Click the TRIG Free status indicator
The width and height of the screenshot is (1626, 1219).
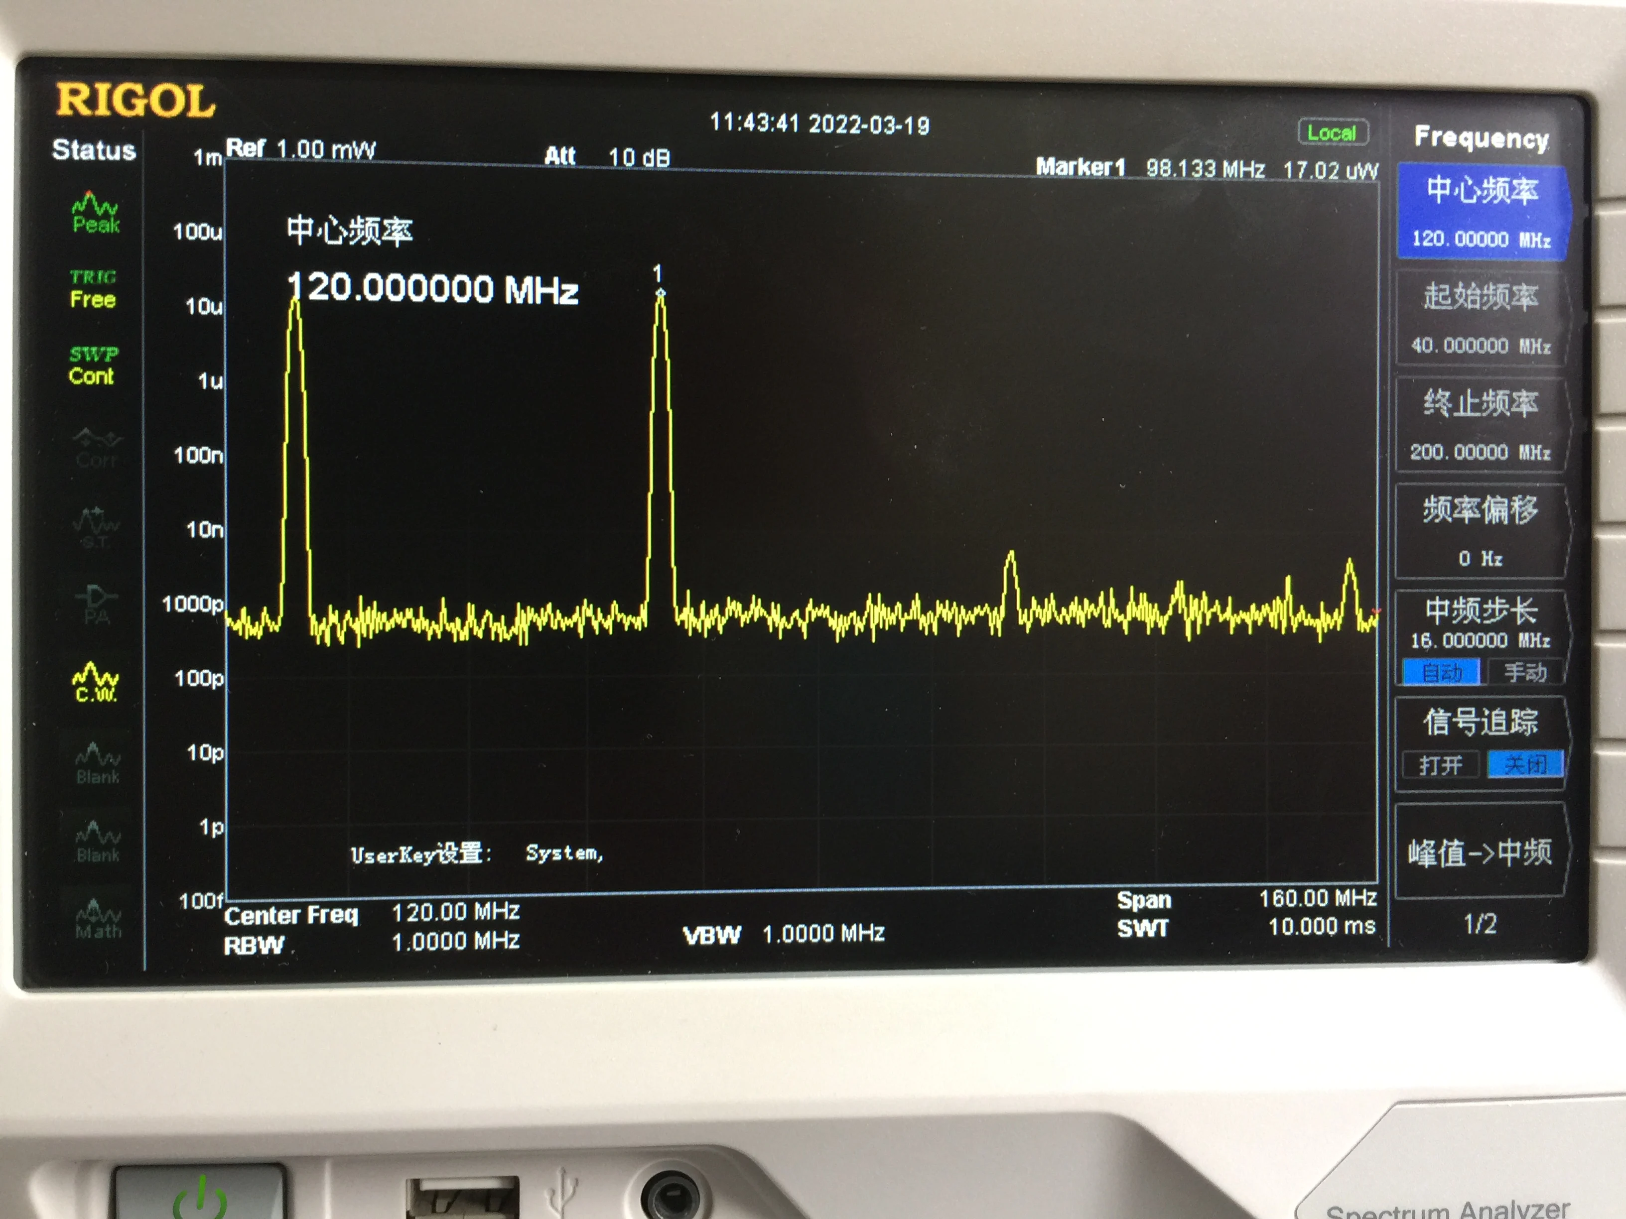[x=93, y=289]
